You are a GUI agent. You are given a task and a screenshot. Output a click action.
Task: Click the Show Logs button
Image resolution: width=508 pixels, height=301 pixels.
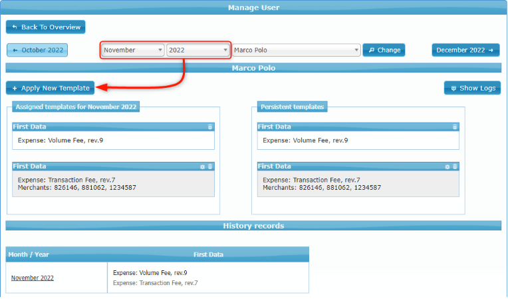pos(472,88)
